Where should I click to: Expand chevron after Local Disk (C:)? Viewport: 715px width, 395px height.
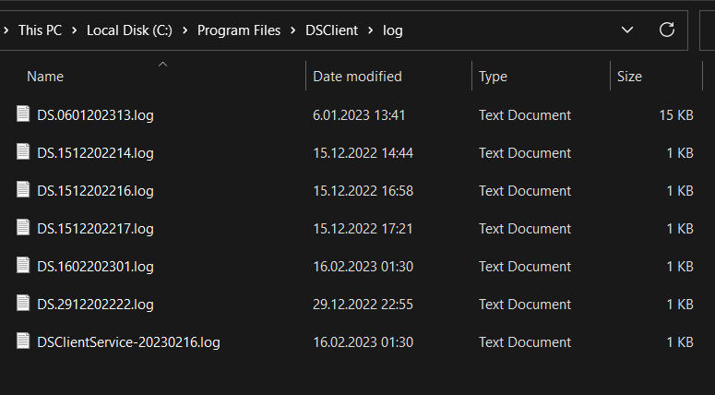pyautogui.click(x=186, y=30)
